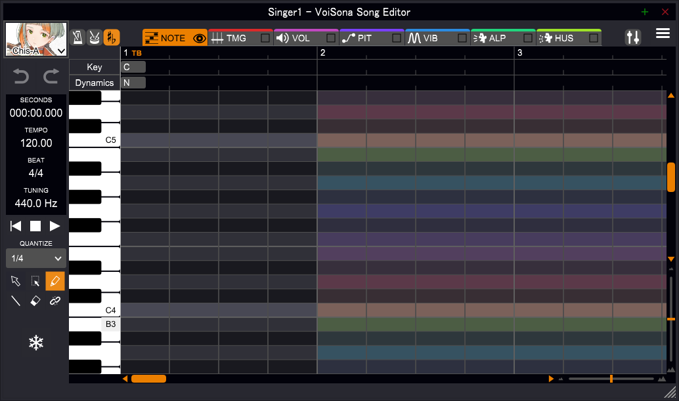Check the ALP display checkbox
The width and height of the screenshot is (679, 401).
pos(528,38)
